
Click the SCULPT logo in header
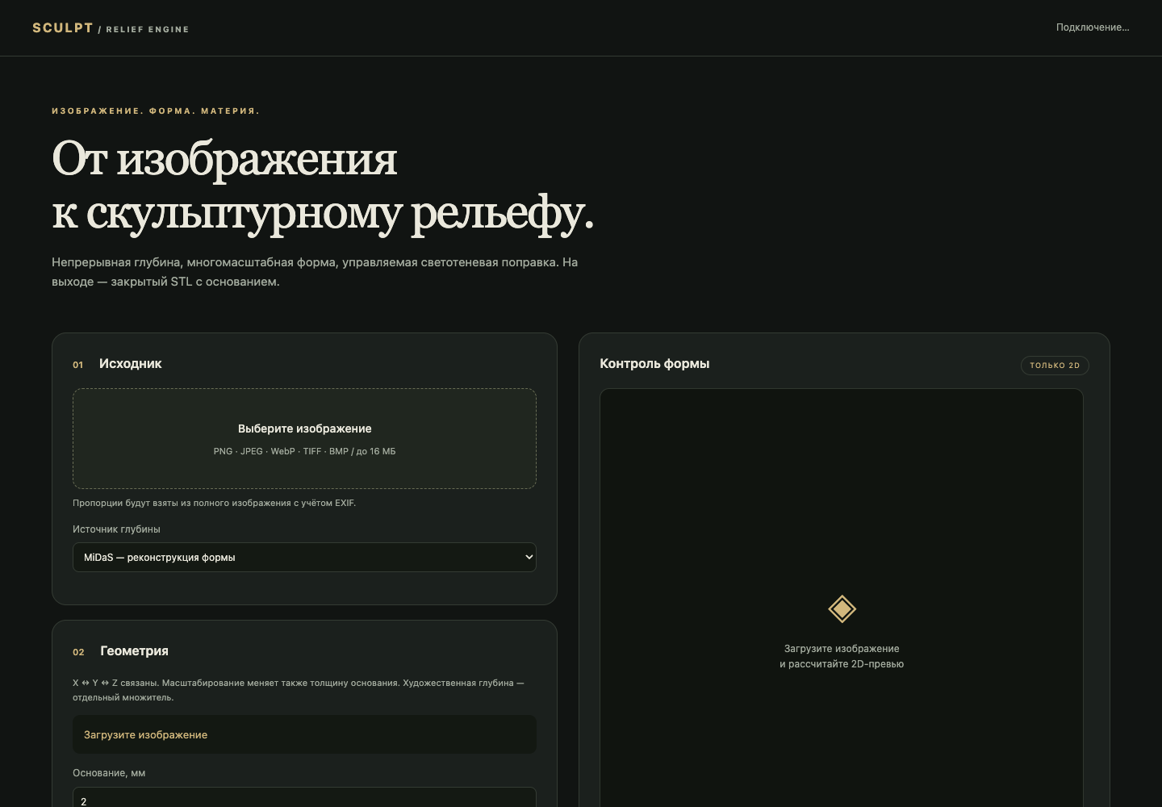tap(63, 27)
